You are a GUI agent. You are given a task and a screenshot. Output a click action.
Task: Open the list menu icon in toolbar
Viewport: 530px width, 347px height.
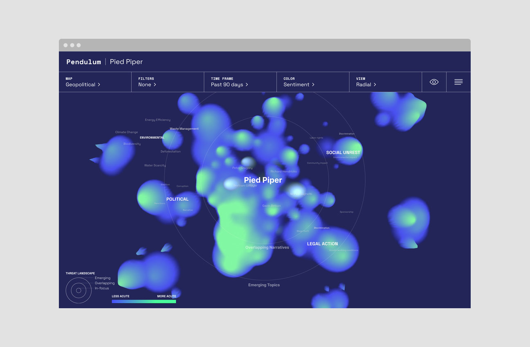(x=458, y=82)
